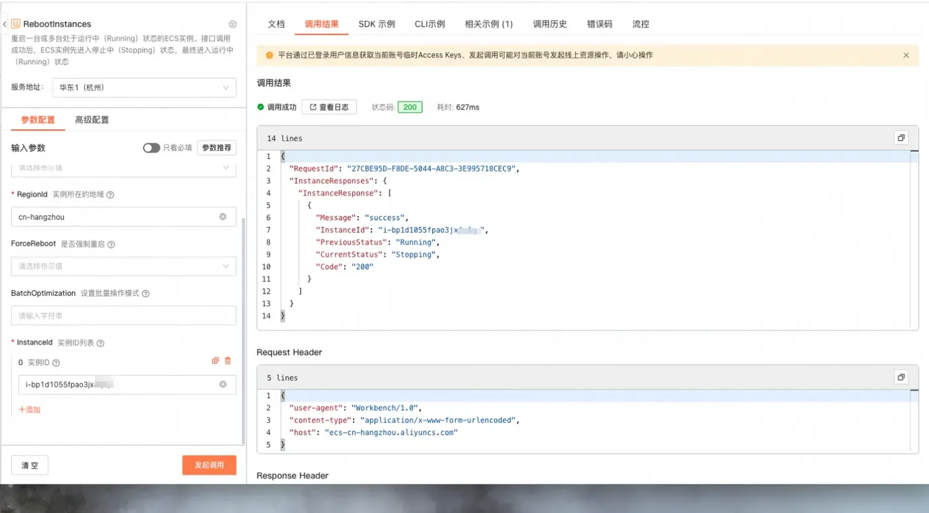Copy the 14-line response JSON

(901, 138)
